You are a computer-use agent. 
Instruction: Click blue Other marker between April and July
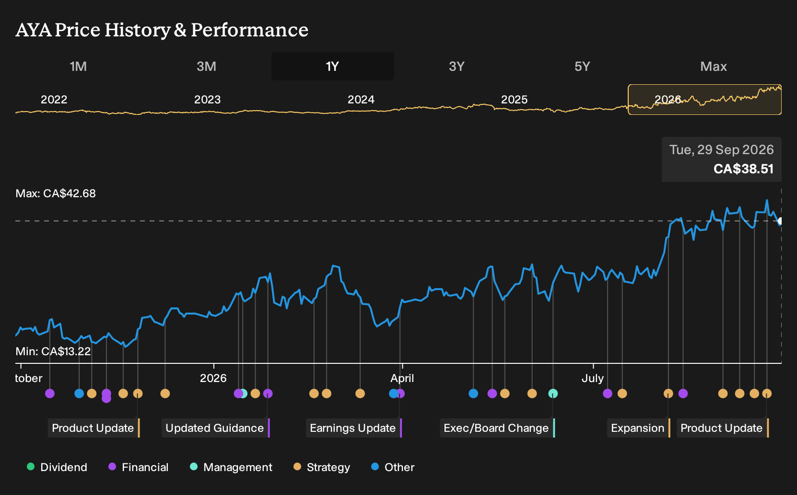click(473, 394)
